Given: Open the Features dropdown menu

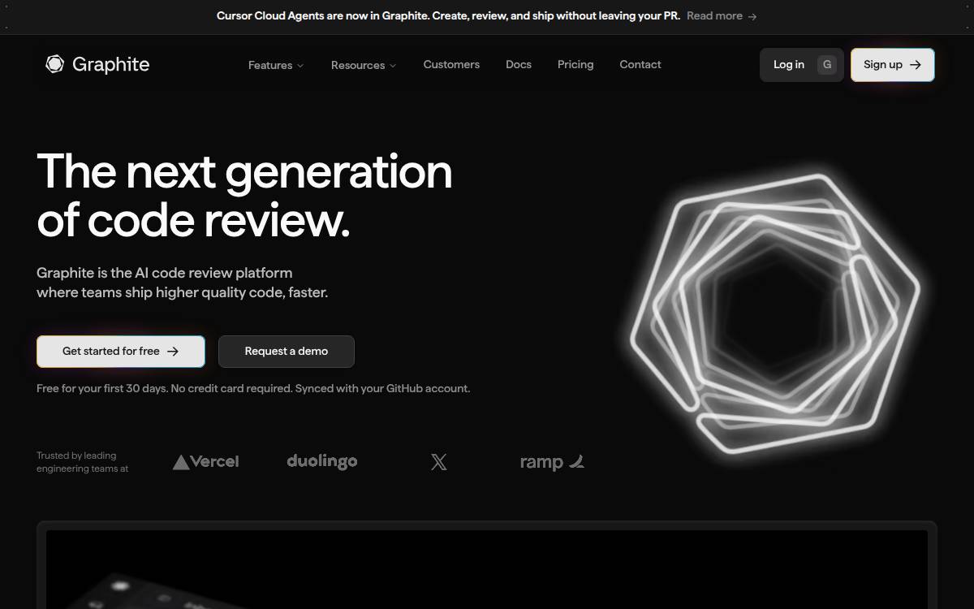Looking at the screenshot, I should [276, 65].
